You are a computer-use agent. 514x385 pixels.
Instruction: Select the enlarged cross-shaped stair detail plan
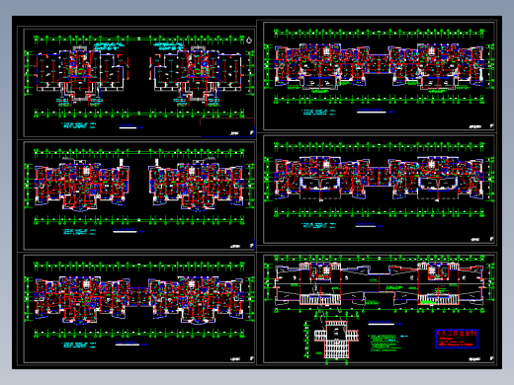[336, 340]
